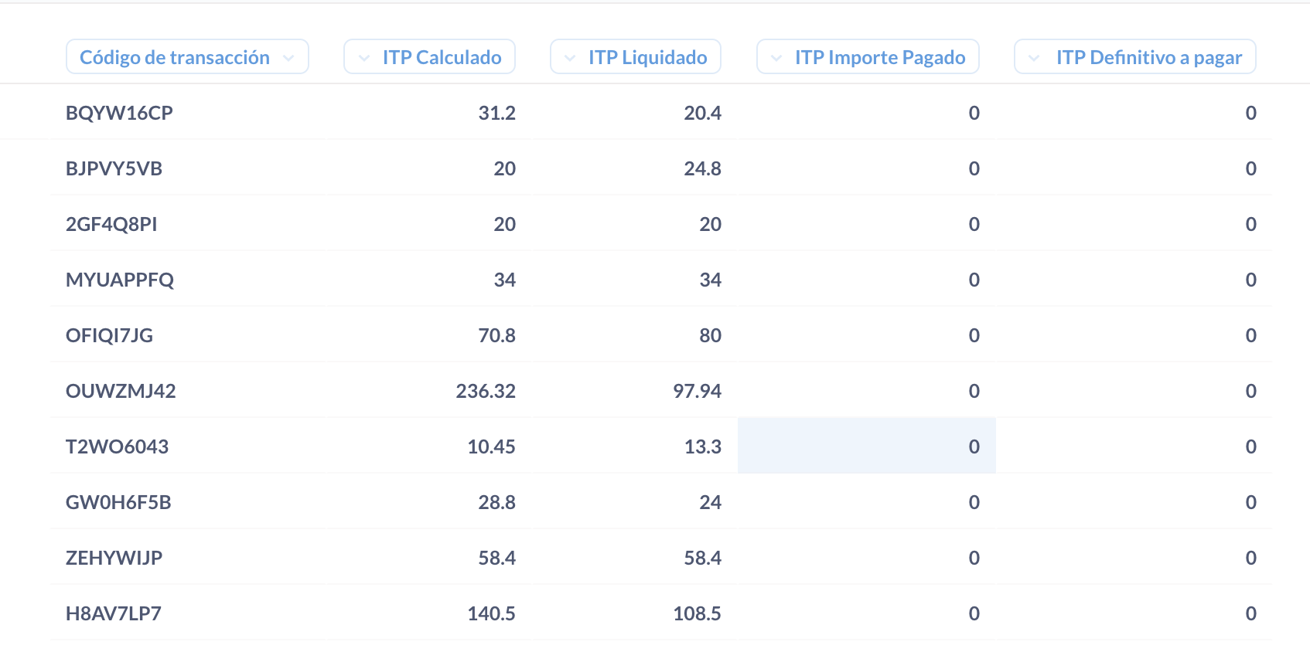Screen dimensions: 1310x652
Task: Select transaction code ZEHYWIJP
Action: coord(114,558)
